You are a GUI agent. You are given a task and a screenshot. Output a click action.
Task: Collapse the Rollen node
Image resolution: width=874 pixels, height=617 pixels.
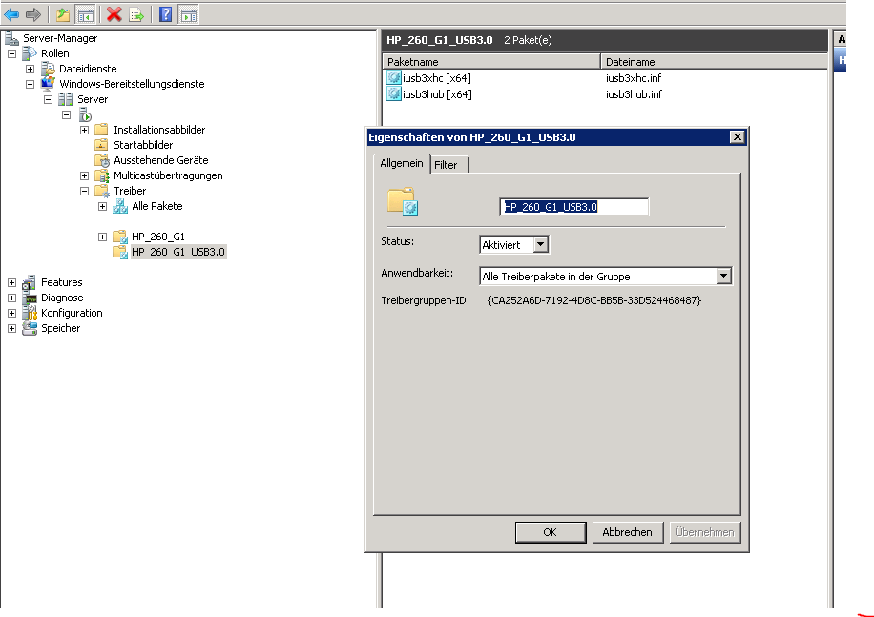click(x=11, y=54)
